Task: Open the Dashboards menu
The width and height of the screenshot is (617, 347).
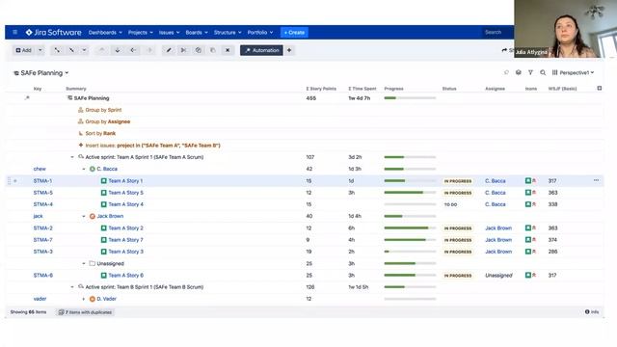Action: (105, 32)
